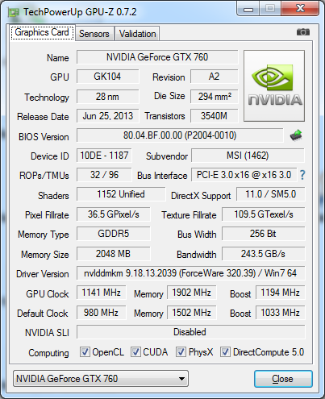Close the window with the red X
Viewport: 325px width, 399px height.
pos(300,9)
